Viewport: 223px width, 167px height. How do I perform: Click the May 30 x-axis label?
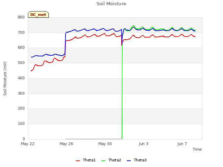(105, 144)
